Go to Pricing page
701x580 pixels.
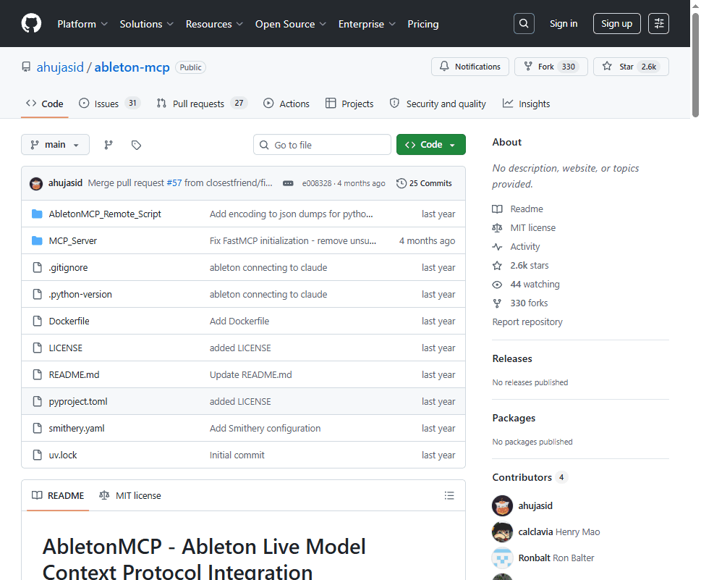point(423,24)
